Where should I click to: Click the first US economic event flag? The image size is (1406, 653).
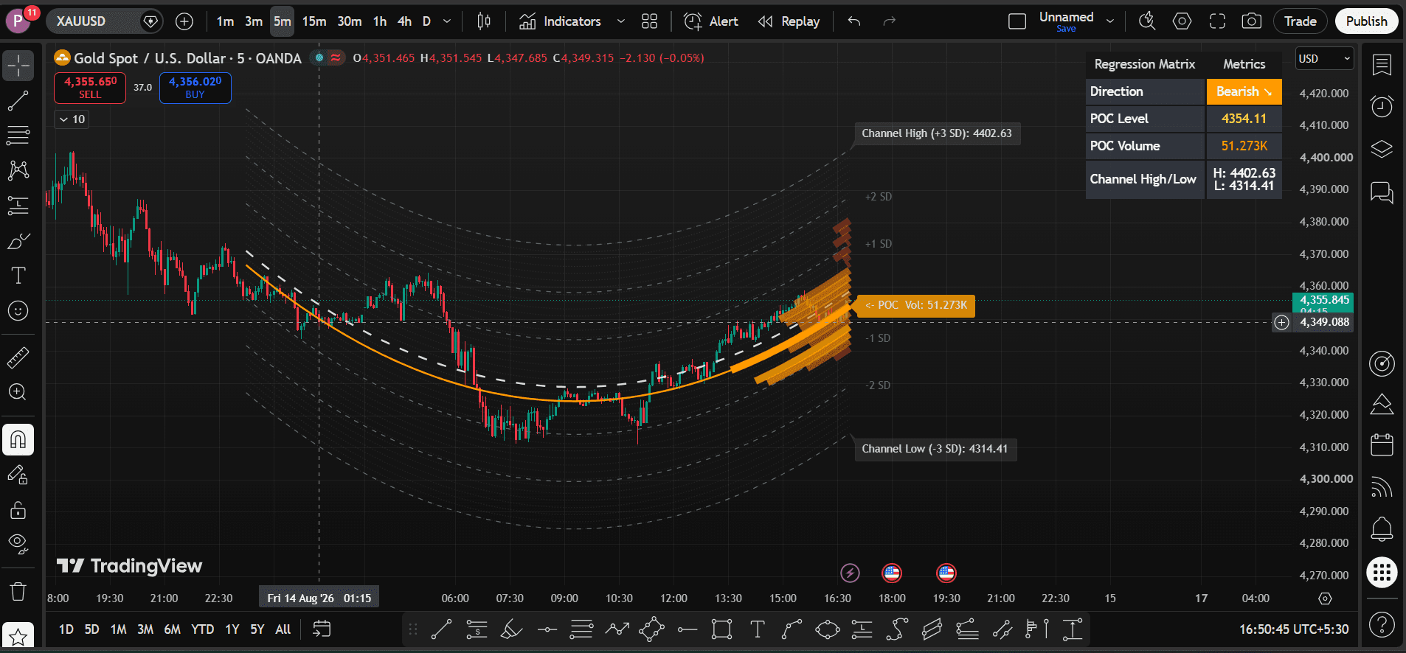892,573
